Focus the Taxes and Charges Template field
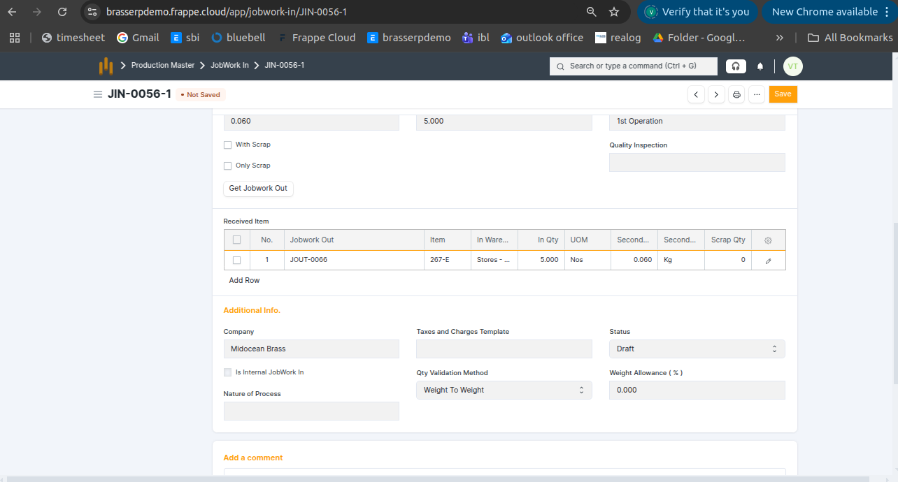The height and width of the screenshot is (482, 898). pyautogui.click(x=504, y=349)
